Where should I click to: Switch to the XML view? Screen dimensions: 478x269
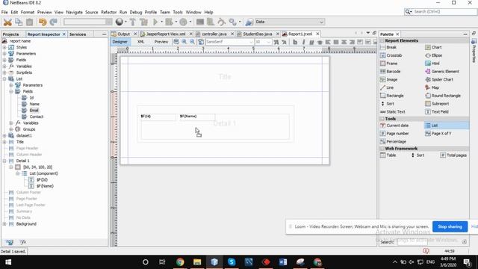tap(141, 42)
